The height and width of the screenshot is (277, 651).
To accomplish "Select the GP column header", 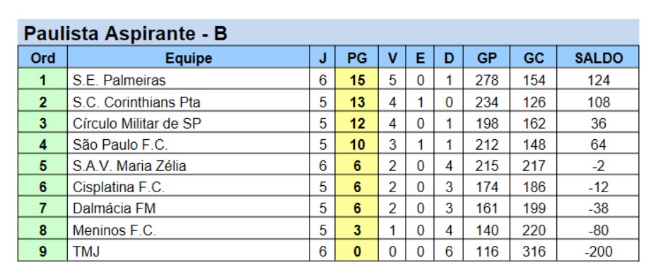I will [x=486, y=58].
